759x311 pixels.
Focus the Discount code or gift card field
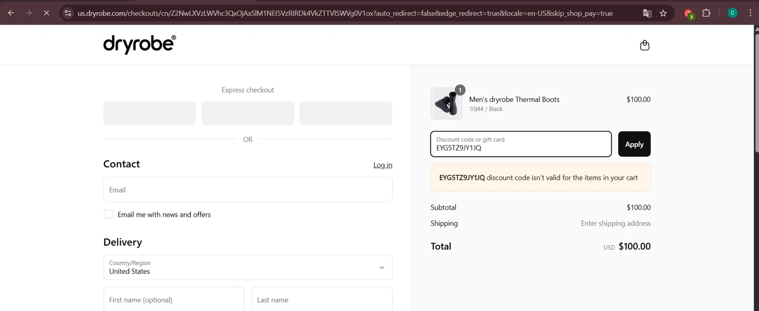(521, 144)
